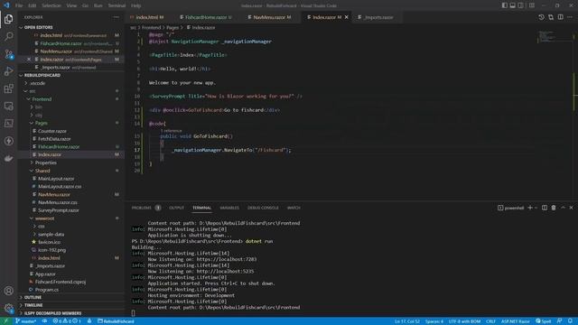Image resolution: width=578 pixels, height=325 pixels.
Task: Open Remote Explorer in activity bar
Action: (x=8, y=107)
